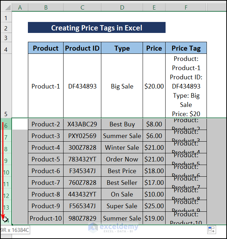Click the Product-8 cell
Image resolution: width=227 pixels, height=239 pixels.
(x=46, y=194)
